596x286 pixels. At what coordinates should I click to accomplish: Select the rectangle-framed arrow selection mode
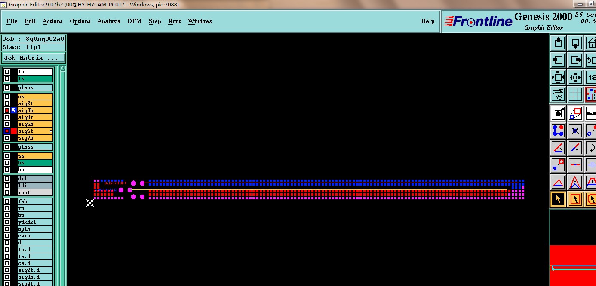(x=575, y=199)
